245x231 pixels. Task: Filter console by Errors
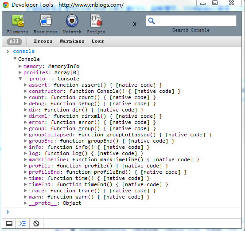pyautogui.click(x=43, y=41)
